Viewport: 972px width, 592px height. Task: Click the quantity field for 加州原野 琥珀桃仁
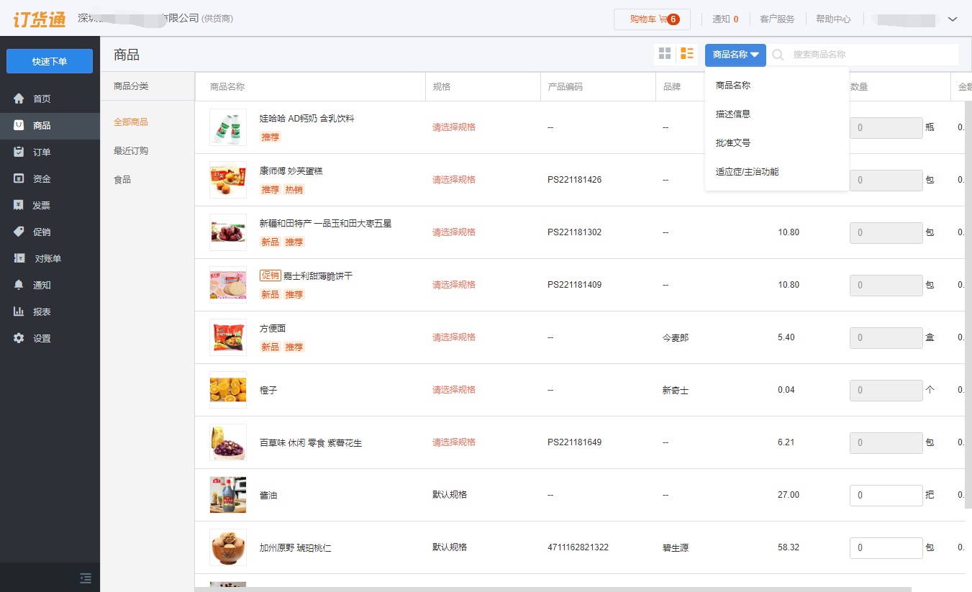[886, 548]
